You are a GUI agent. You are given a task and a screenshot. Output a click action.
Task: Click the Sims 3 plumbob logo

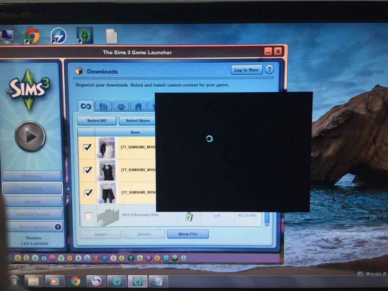click(x=28, y=90)
